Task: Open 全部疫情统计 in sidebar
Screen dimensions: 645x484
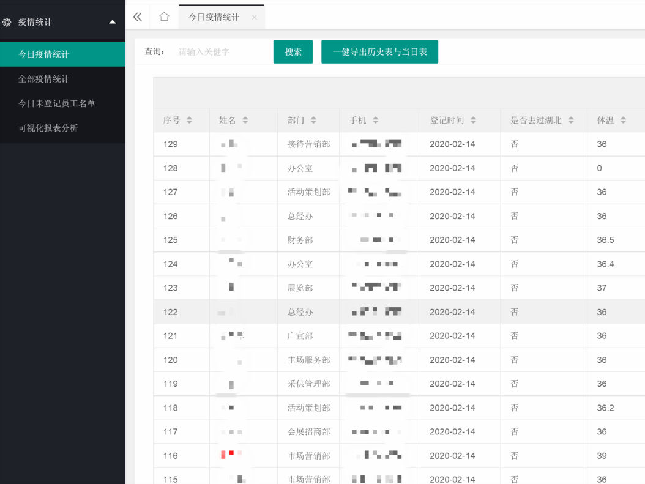Action: 44,79
